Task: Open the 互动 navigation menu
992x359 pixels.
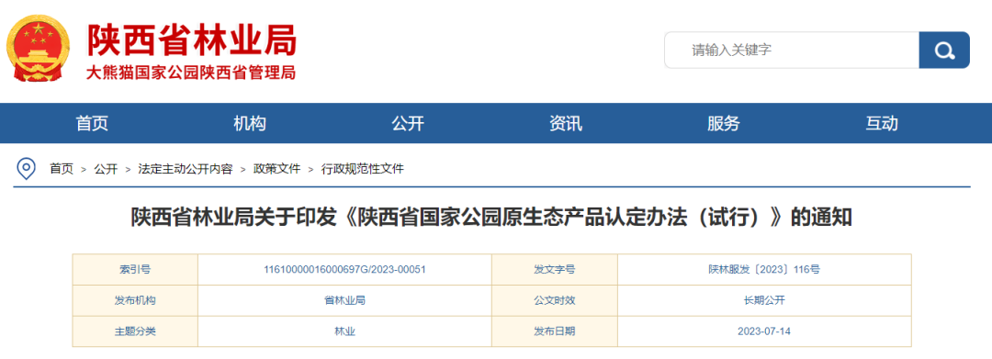Action: coord(881,123)
